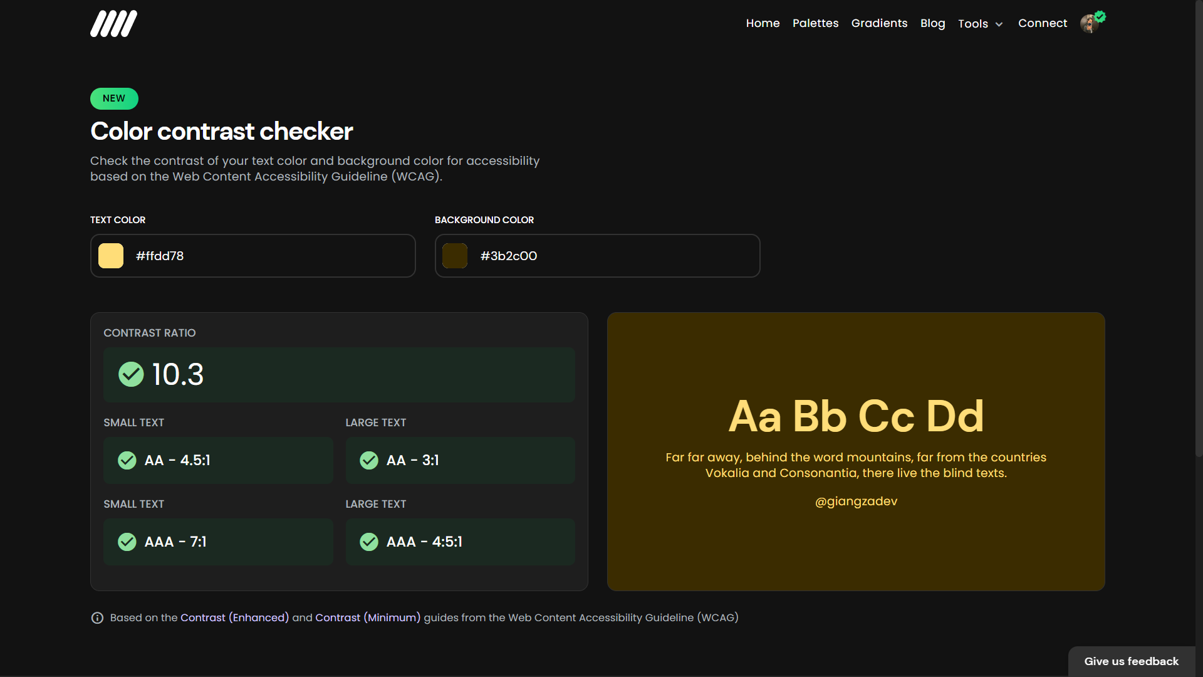Click the TEXT COLOR label
Viewport: 1203px width, 677px height.
(118, 220)
